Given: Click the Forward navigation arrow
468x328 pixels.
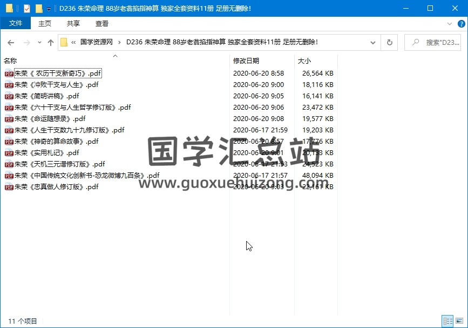Looking at the screenshot, I should [x=26, y=43].
